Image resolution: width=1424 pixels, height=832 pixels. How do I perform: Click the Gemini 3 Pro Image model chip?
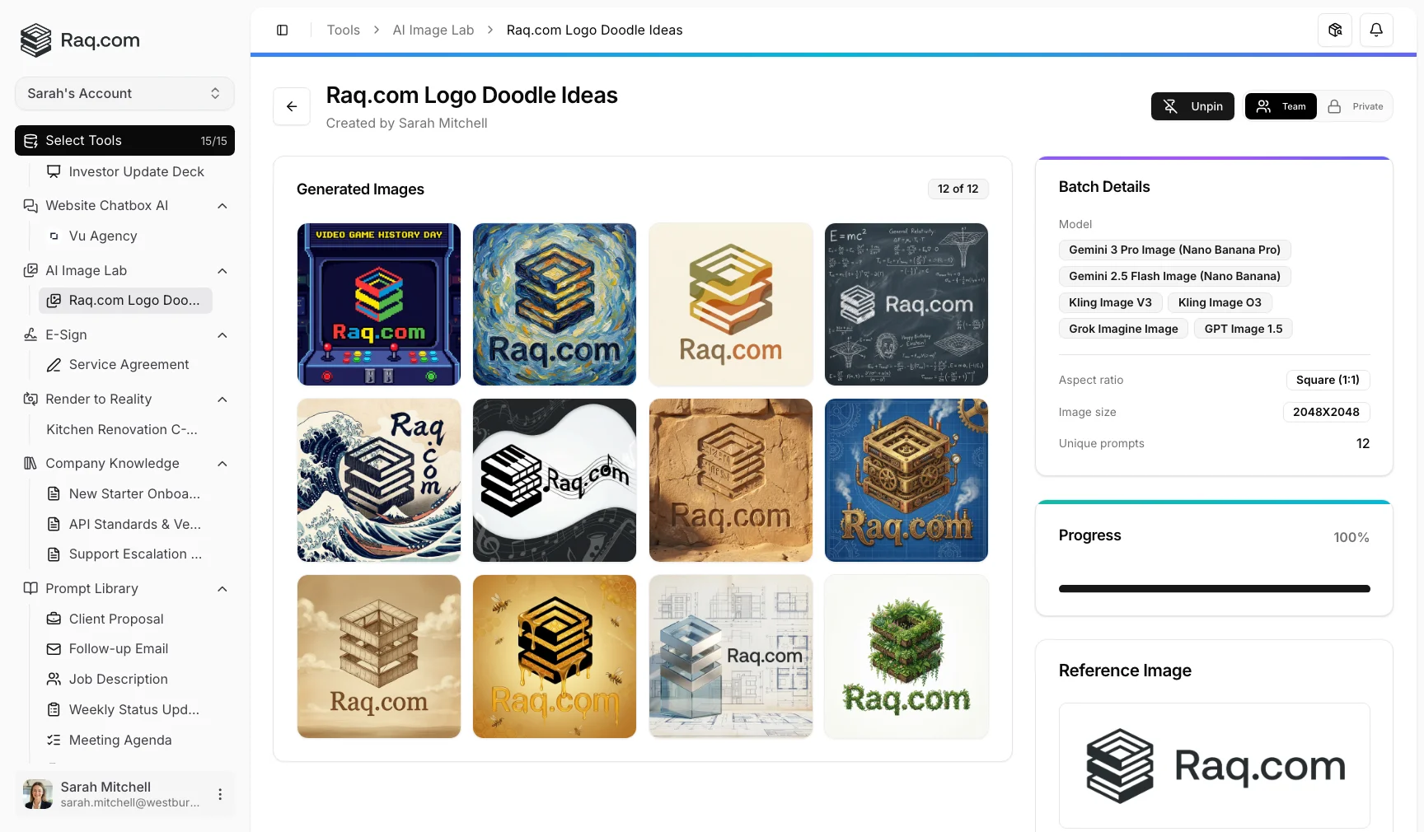[x=1173, y=250]
